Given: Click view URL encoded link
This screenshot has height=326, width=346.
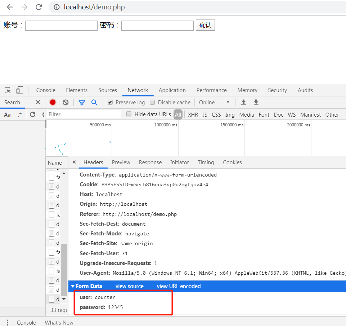Looking at the screenshot, I should pos(179,286).
